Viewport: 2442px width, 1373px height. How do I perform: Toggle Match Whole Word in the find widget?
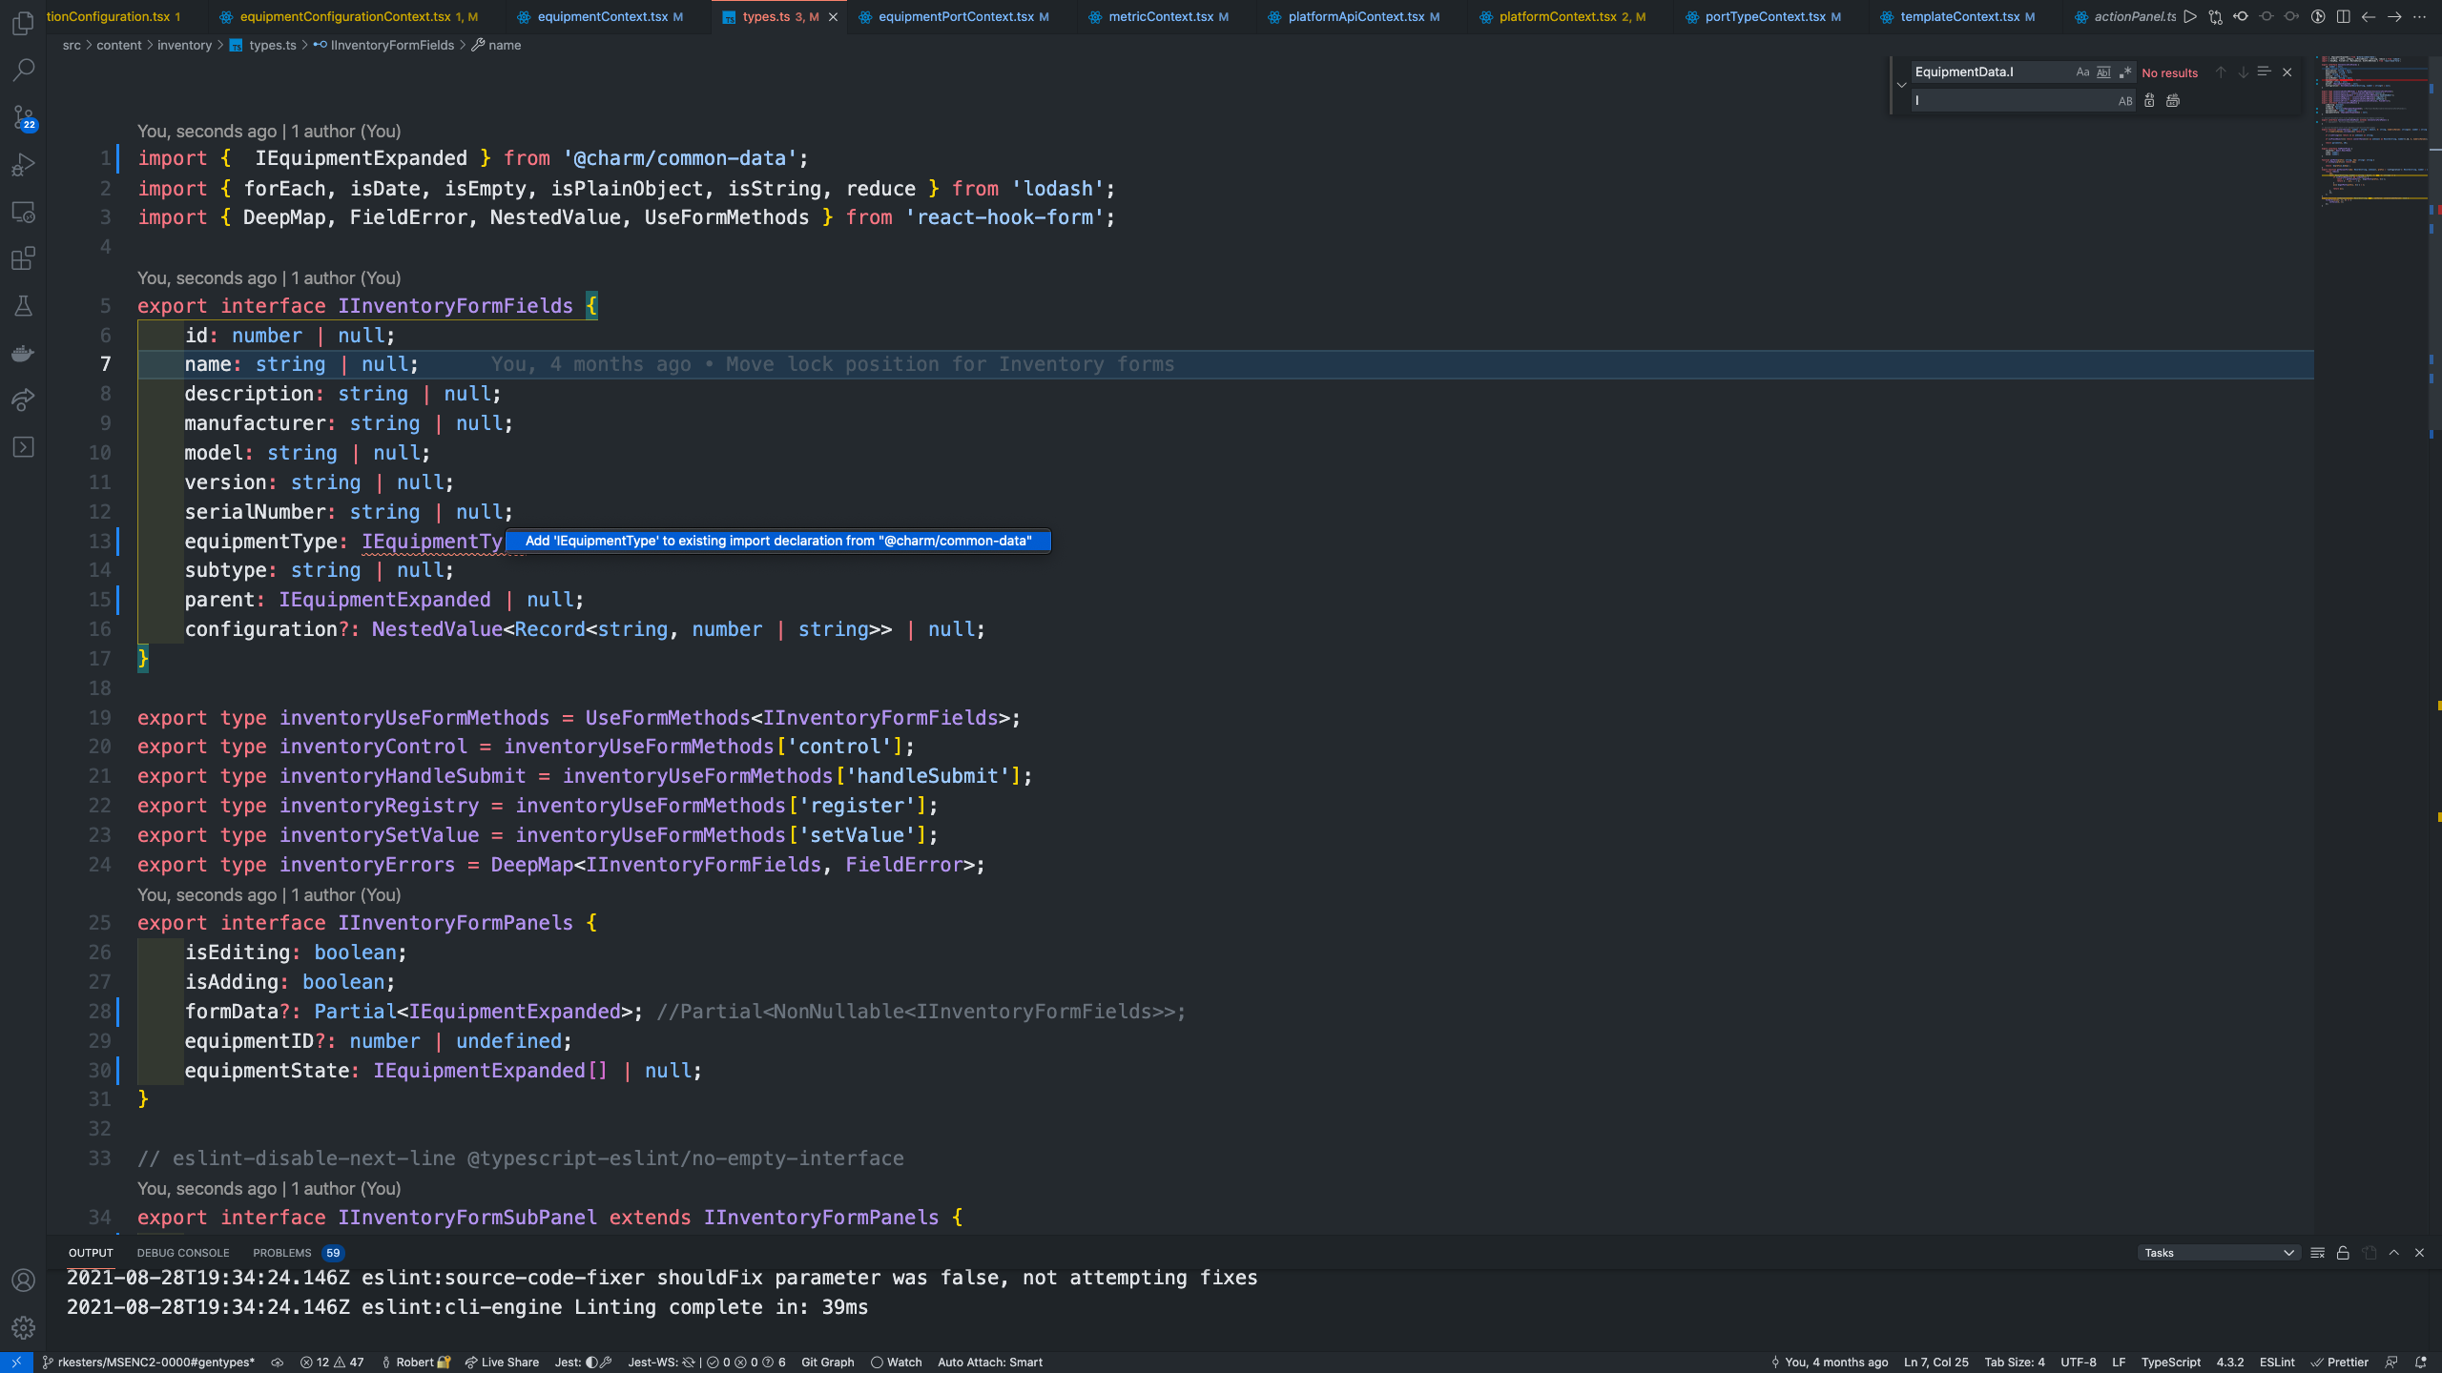pyautogui.click(x=2103, y=72)
